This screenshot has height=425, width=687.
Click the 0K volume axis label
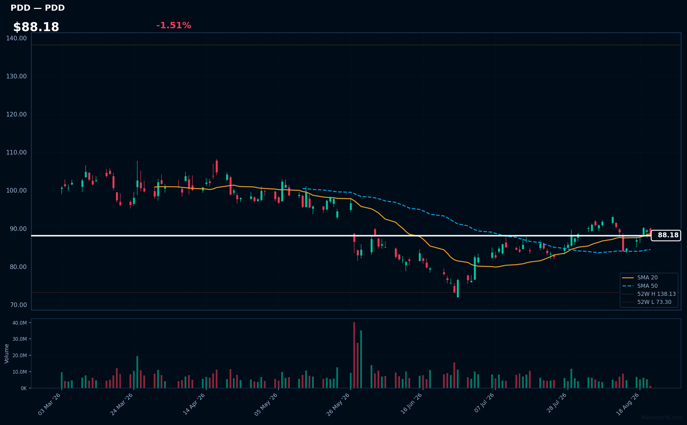pos(24,388)
